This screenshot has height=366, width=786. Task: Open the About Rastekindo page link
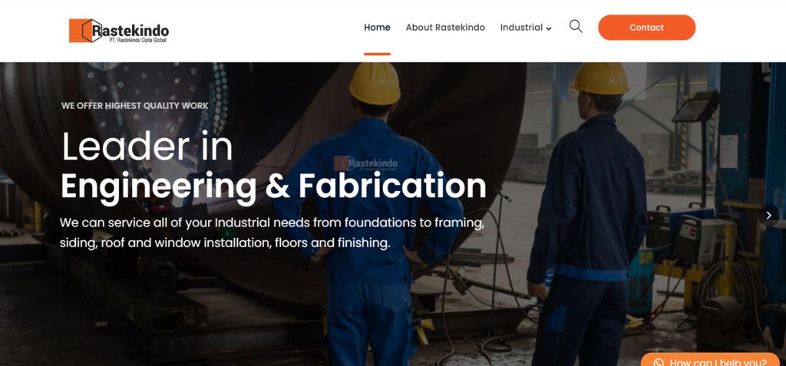[x=445, y=28]
